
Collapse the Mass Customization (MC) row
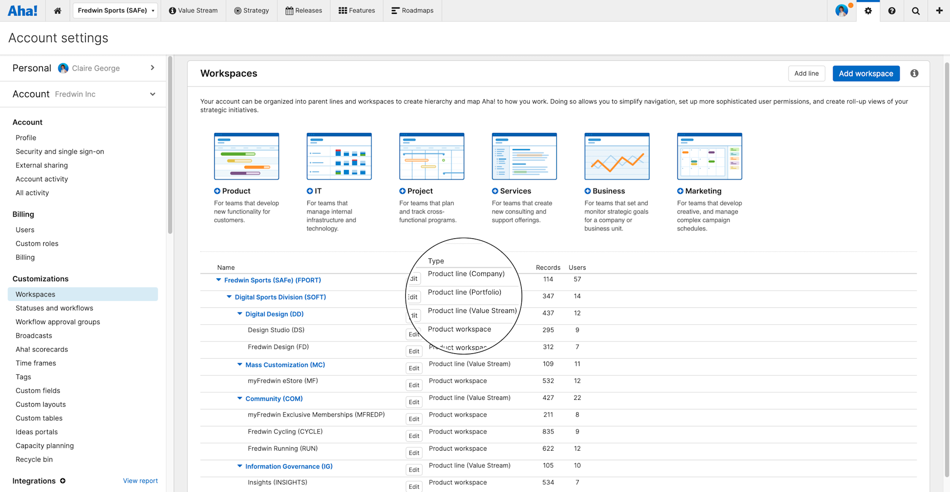tap(239, 365)
